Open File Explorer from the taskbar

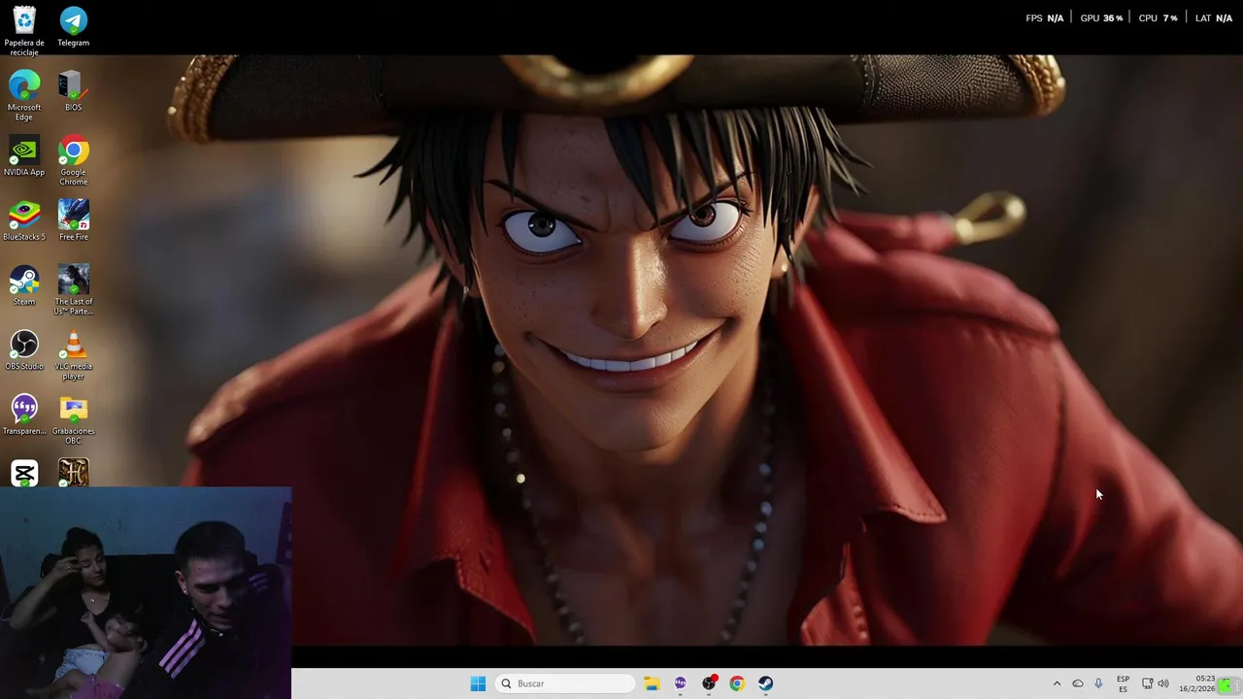tap(652, 683)
